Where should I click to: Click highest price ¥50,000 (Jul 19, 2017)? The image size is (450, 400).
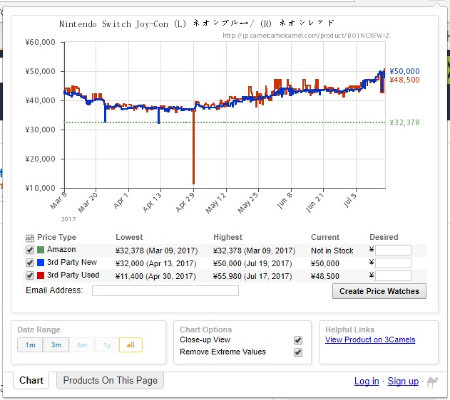point(252,263)
